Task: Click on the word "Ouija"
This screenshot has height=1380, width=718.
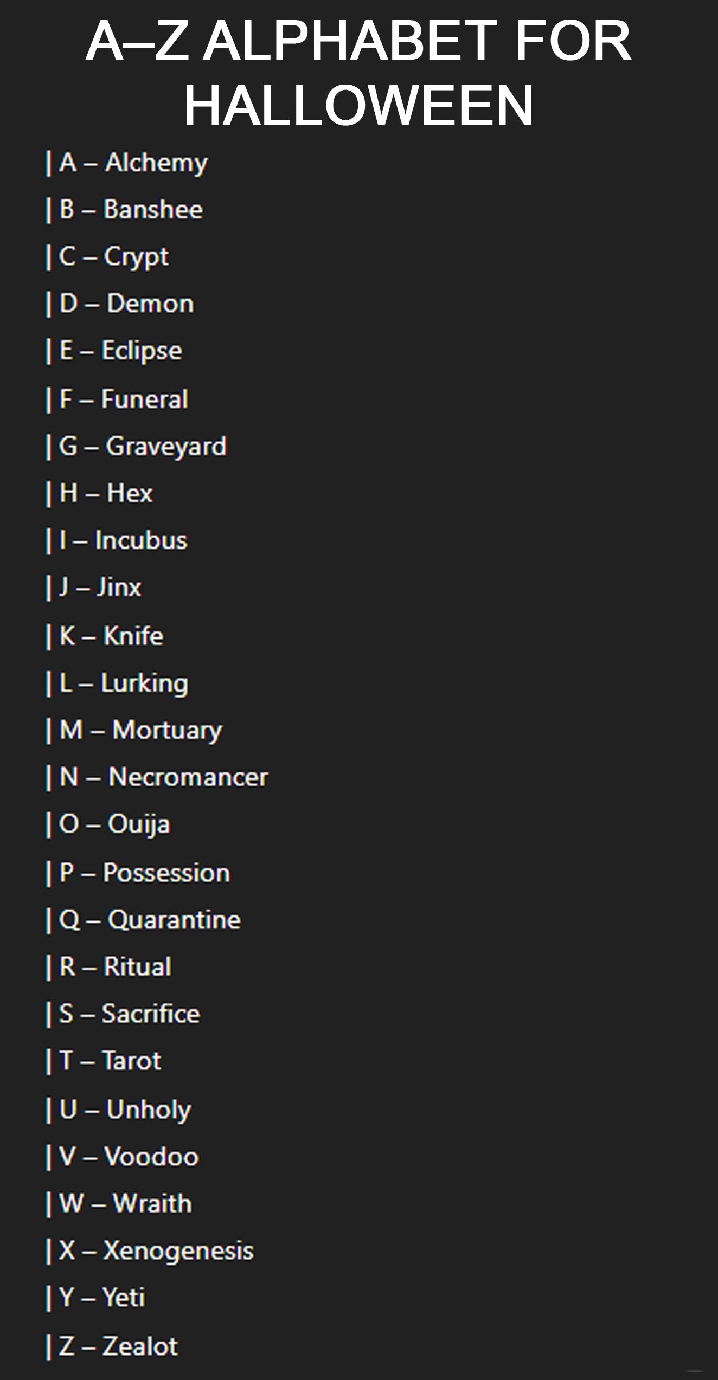Action: (139, 824)
